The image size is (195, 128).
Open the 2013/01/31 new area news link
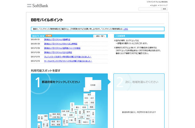(57, 39)
